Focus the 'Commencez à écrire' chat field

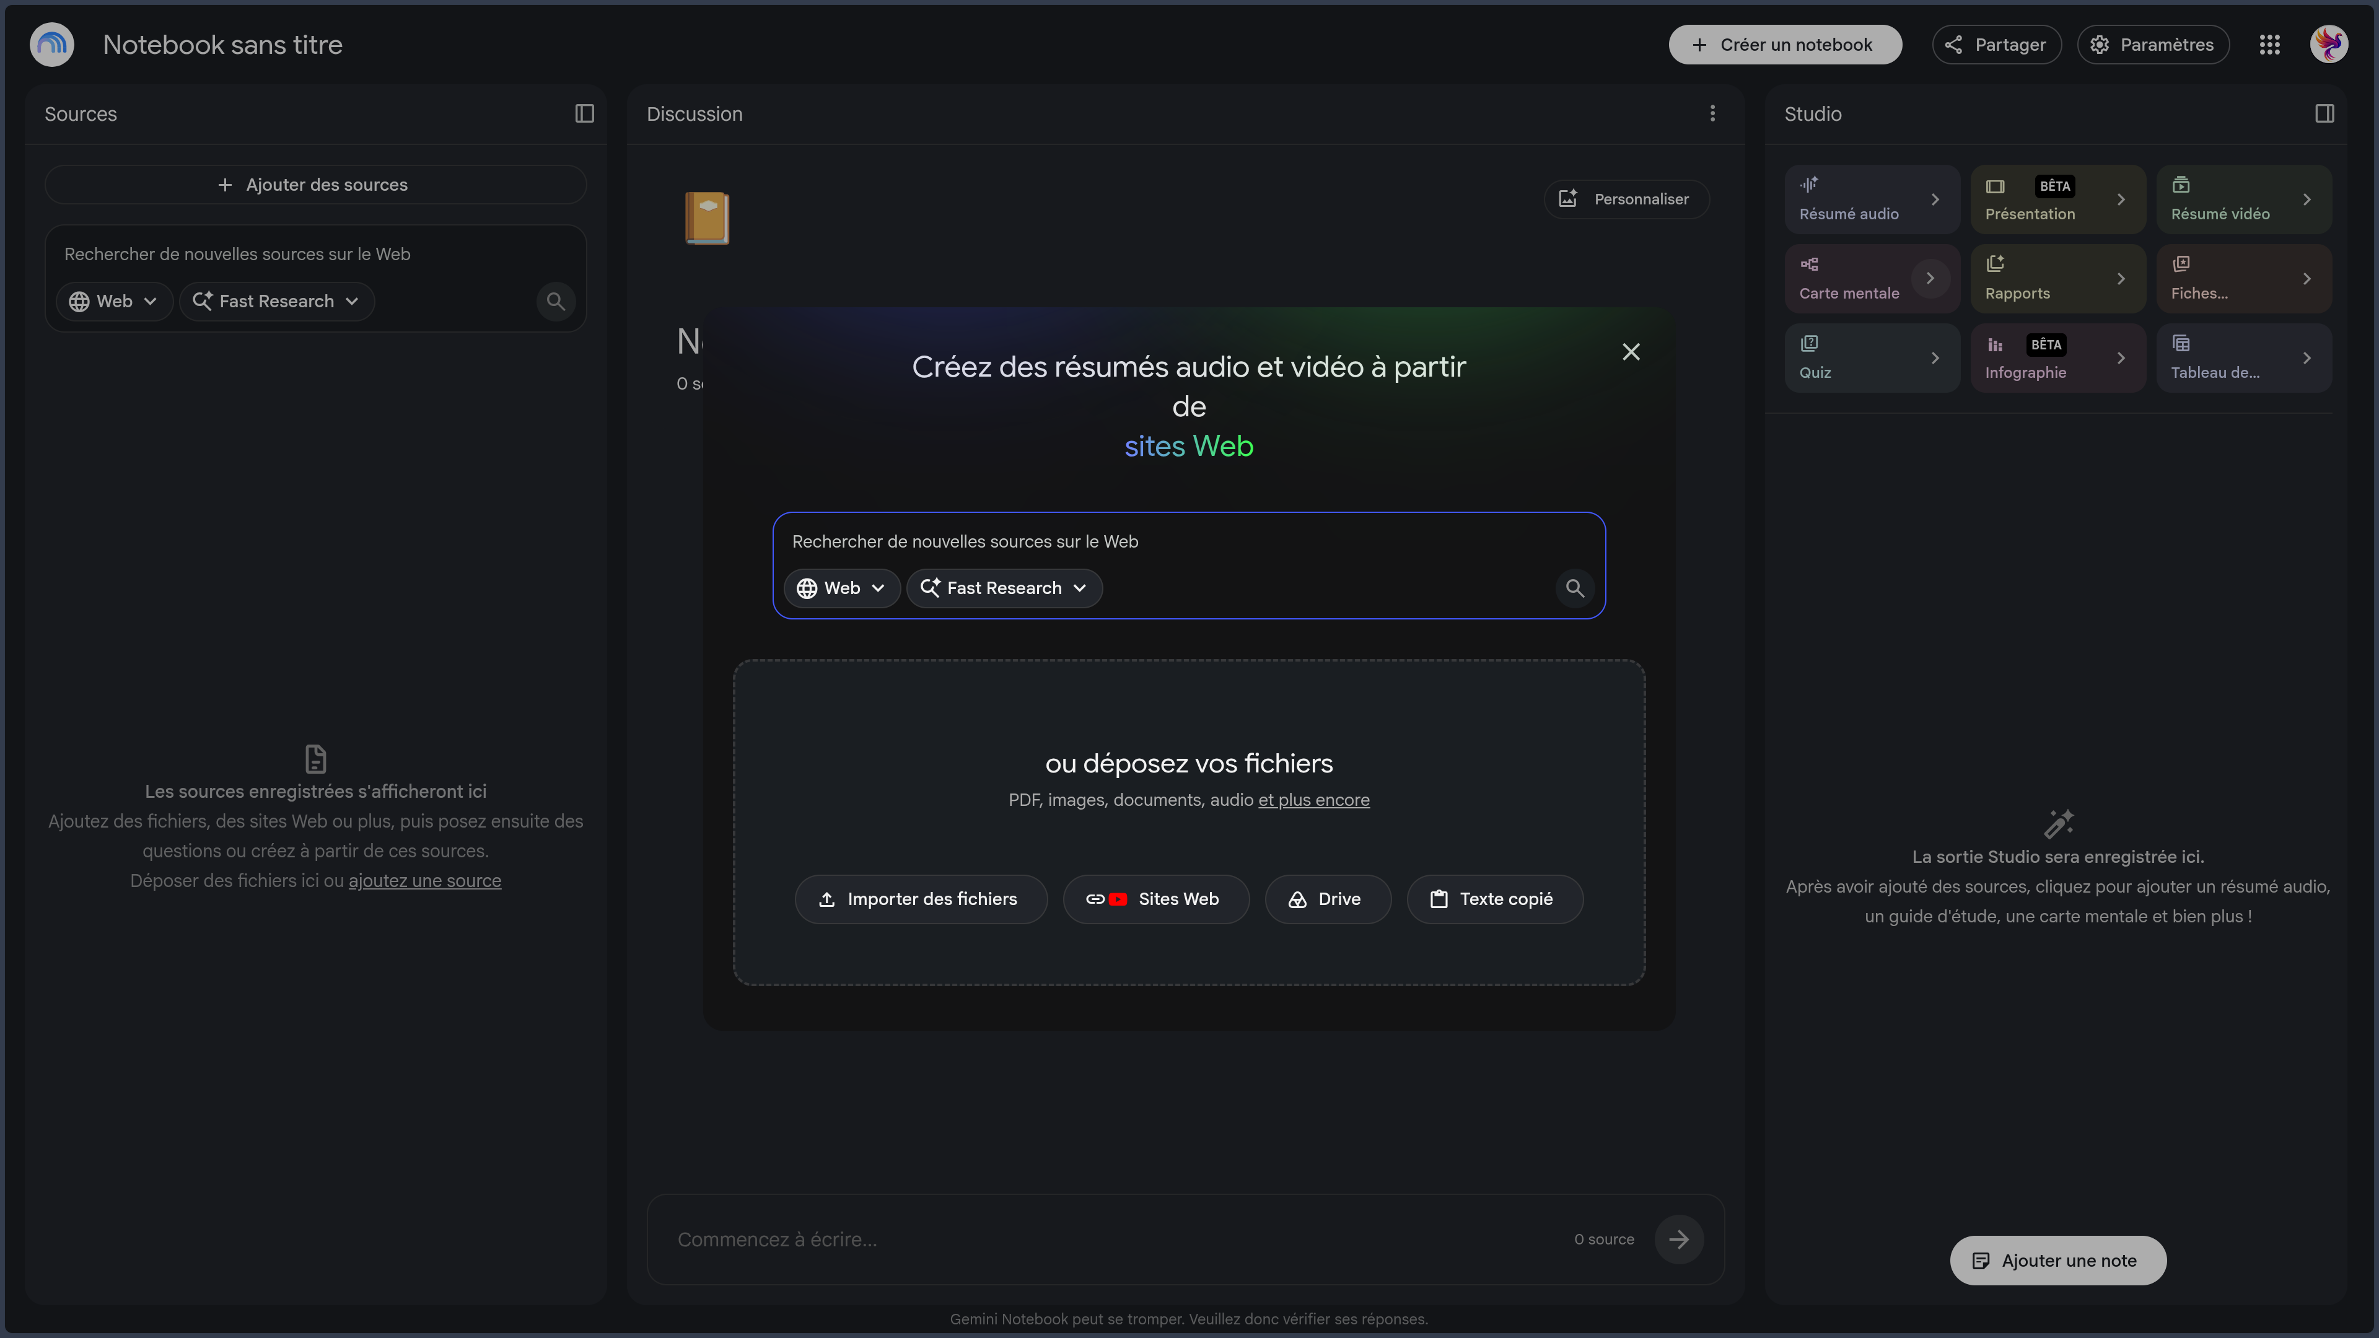point(1118,1239)
